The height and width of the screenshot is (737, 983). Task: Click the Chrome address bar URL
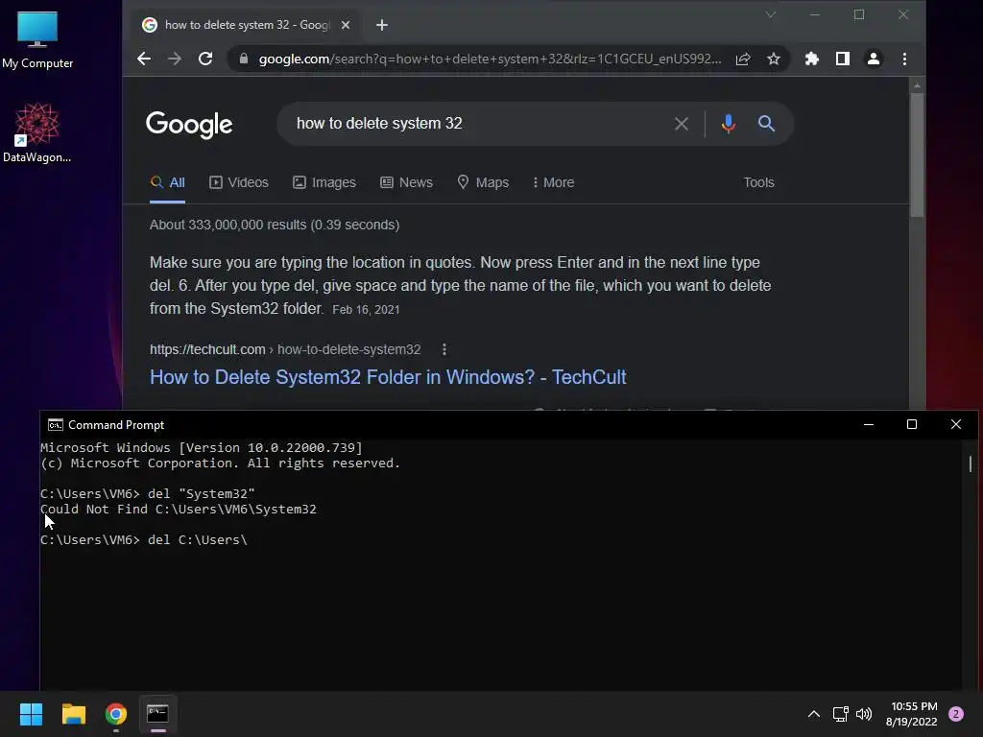pos(489,59)
